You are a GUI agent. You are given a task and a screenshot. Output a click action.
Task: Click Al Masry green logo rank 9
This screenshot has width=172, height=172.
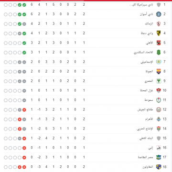tap(159, 81)
